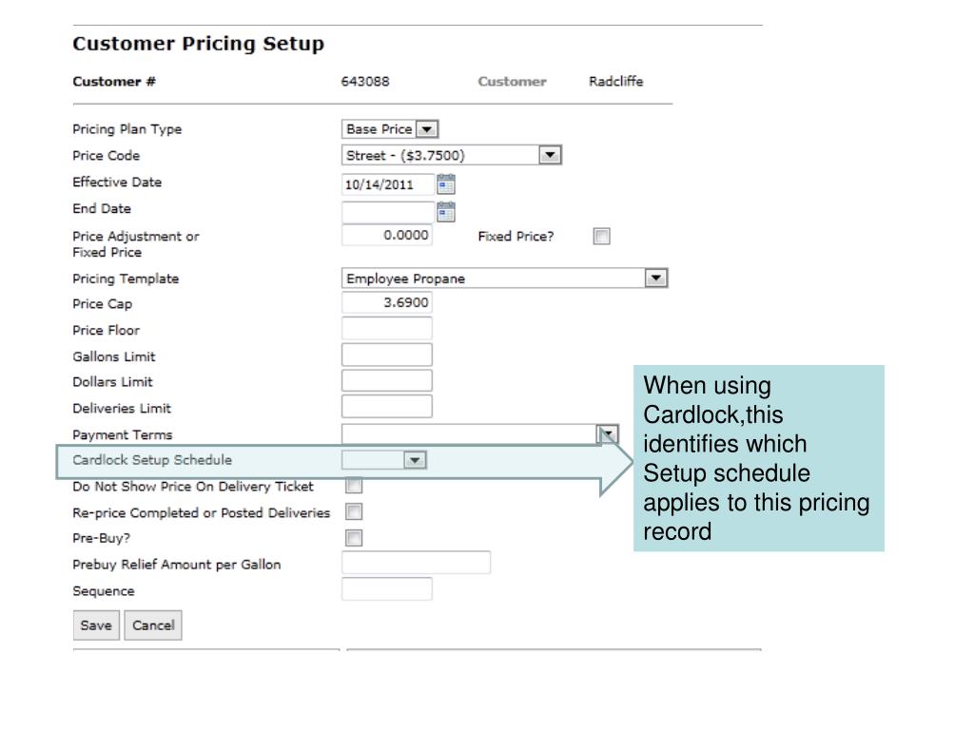Tick Re-price Completed or Posted Deliveries
Image resolution: width=974 pixels, height=730 pixels.
coord(354,512)
